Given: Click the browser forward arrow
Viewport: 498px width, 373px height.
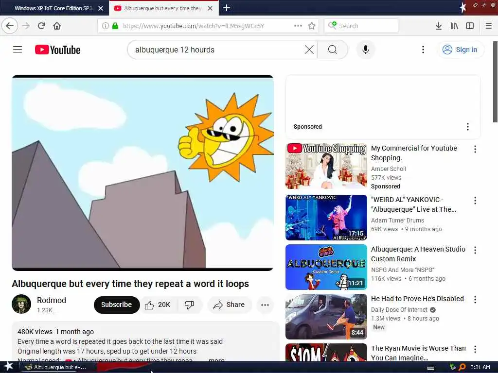Looking at the screenshot, I should [26, 26].
